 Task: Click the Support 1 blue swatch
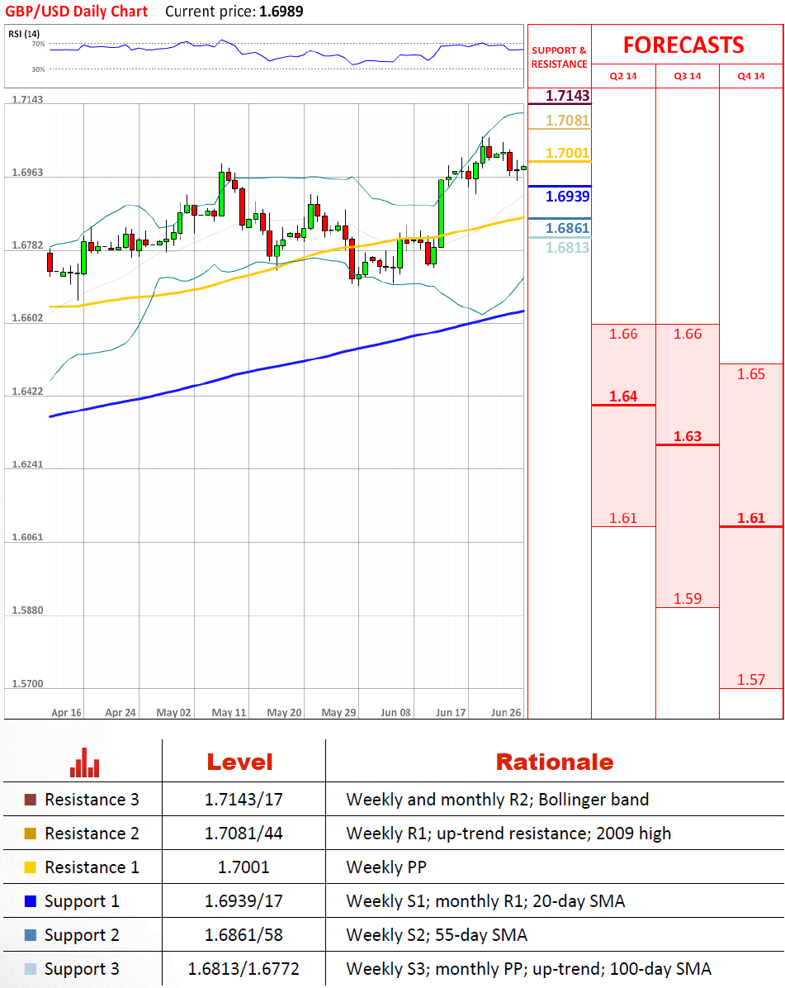pyautogui.click(x=31, y=901)
